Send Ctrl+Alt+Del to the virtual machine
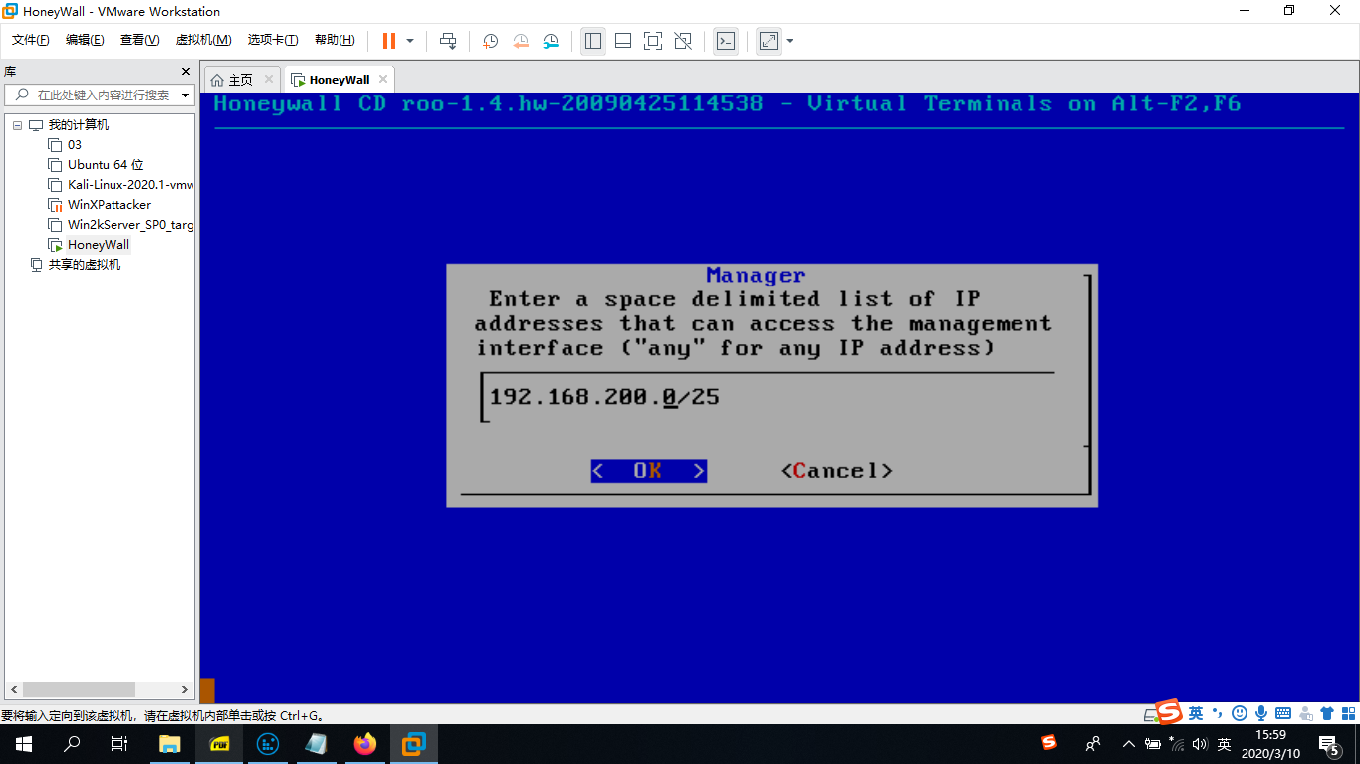The image size is (1360, 764). coord(448,41)
